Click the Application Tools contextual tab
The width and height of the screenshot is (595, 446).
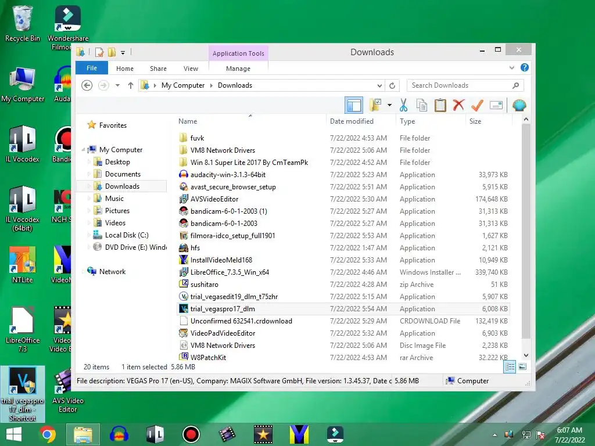[238, 53]
